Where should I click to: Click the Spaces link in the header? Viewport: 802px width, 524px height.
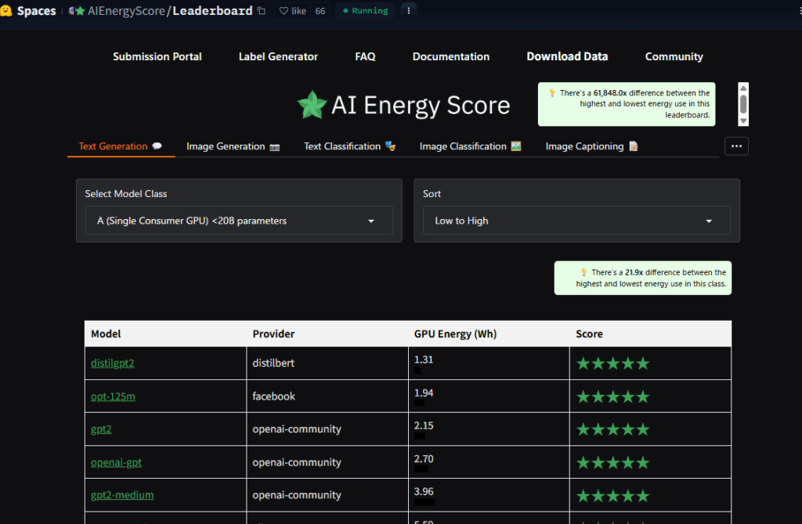36,11
